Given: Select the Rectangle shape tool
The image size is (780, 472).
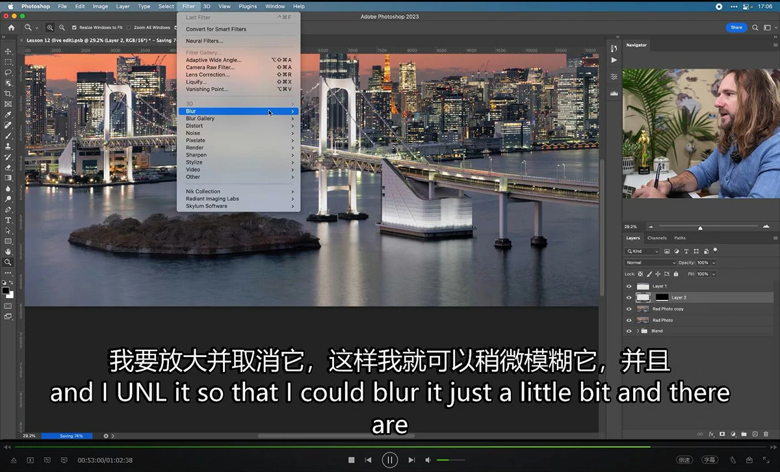Looking at the screenshot, I should pos(8,241).
